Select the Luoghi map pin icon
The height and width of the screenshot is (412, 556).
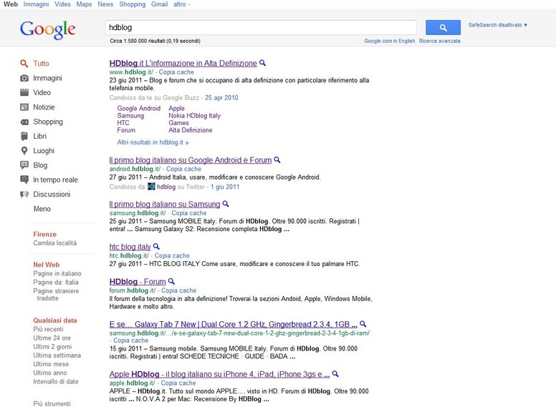point(24,151)
